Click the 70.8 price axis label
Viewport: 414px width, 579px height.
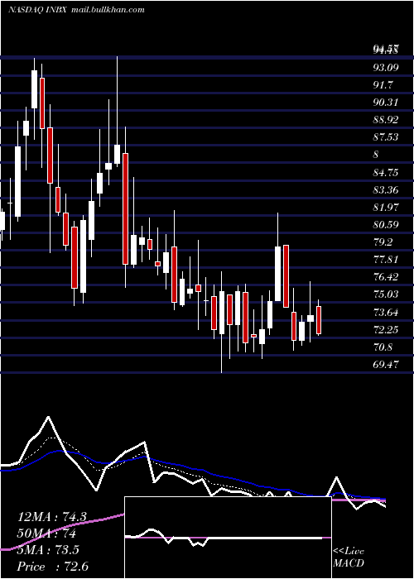[x=383, y=347]
